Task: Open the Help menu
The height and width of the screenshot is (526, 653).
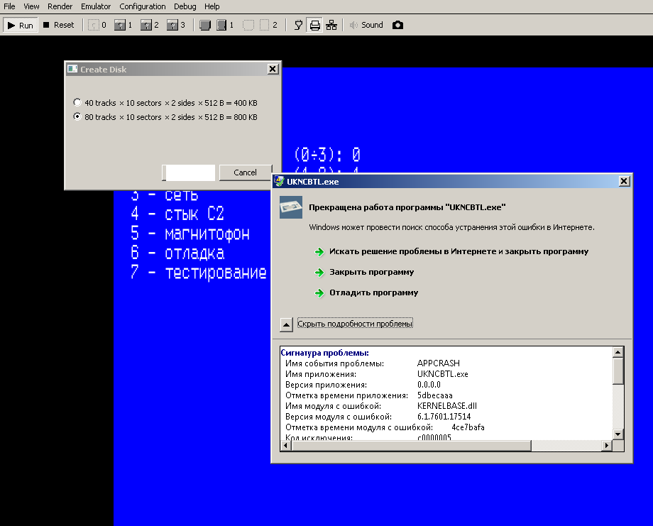Action: [212, 6]
